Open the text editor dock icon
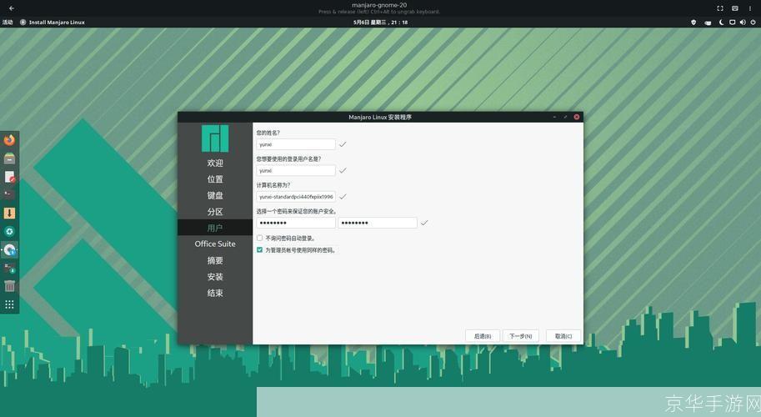This screenshot has height=417, width=761. (x=9, y=177)
